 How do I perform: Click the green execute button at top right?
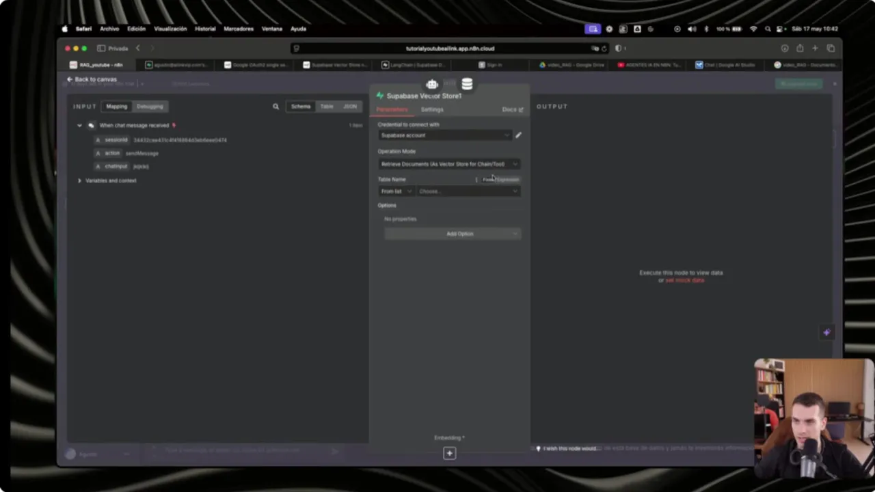(x=799, y=84)
